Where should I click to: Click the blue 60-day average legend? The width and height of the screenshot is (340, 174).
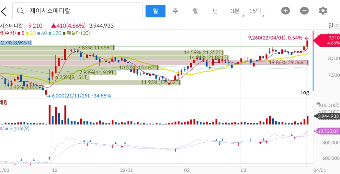tap(42, 33)
